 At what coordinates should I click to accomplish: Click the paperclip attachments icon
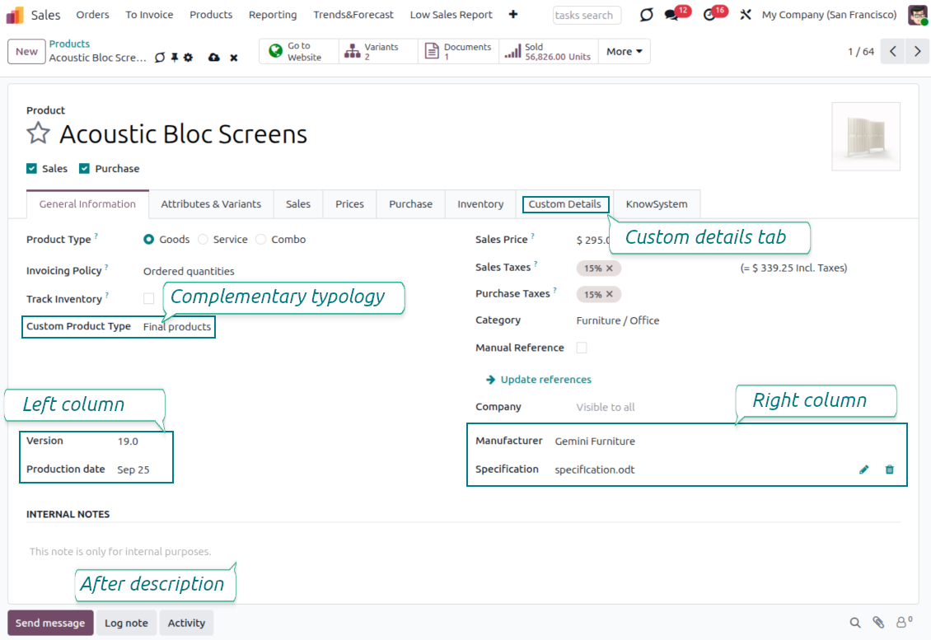(x=878, y=623)
